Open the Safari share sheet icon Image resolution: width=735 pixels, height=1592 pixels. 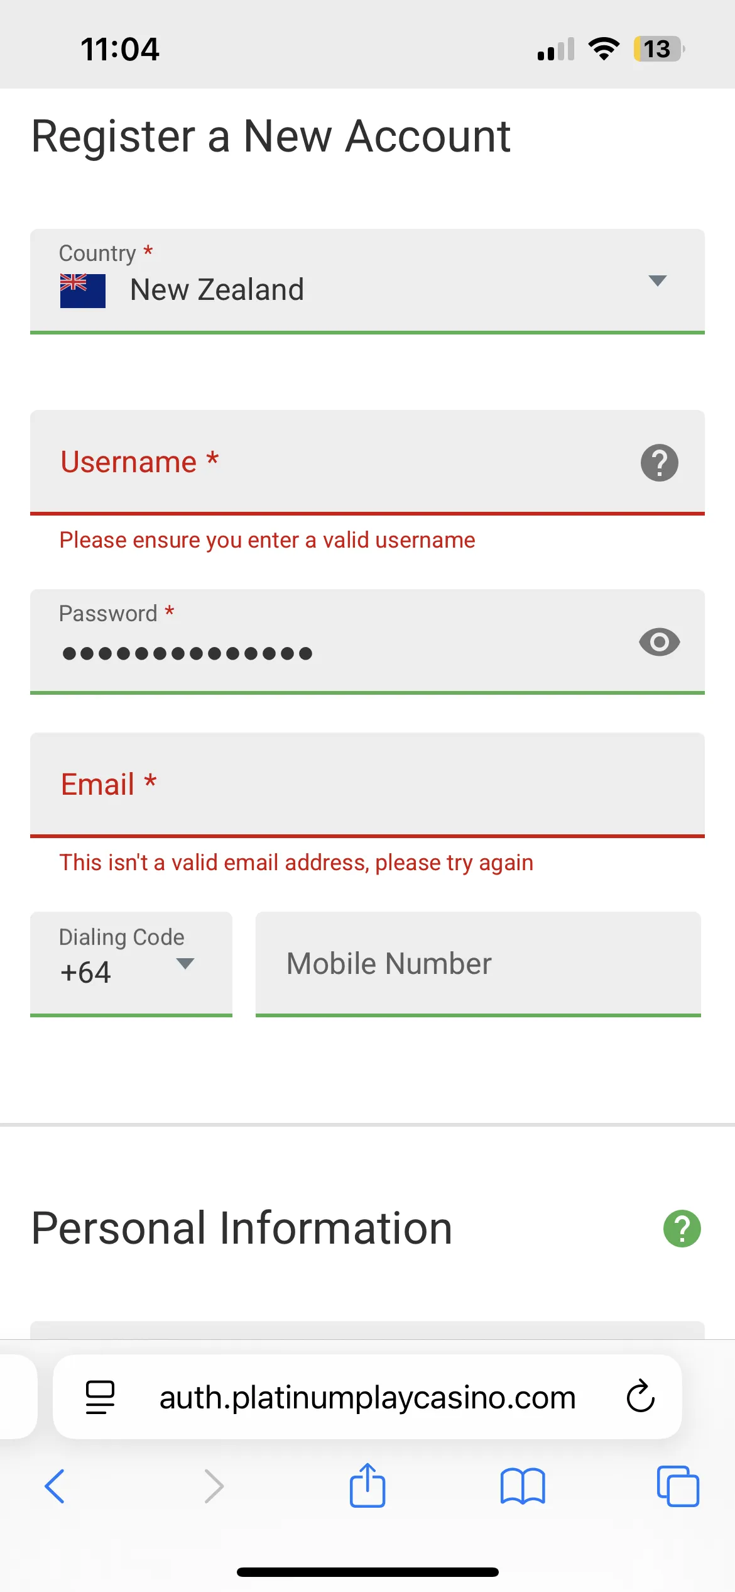point(367,1486)
